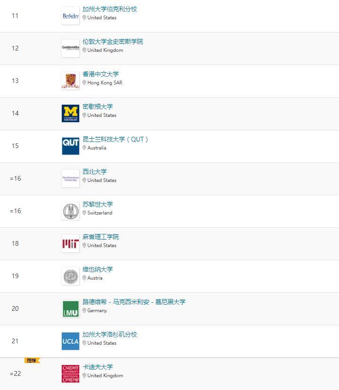Image resolution: width=339 pixels, height=390 pixels.
Task: Open 维也纳大学 link
Action: click(98, 270)
